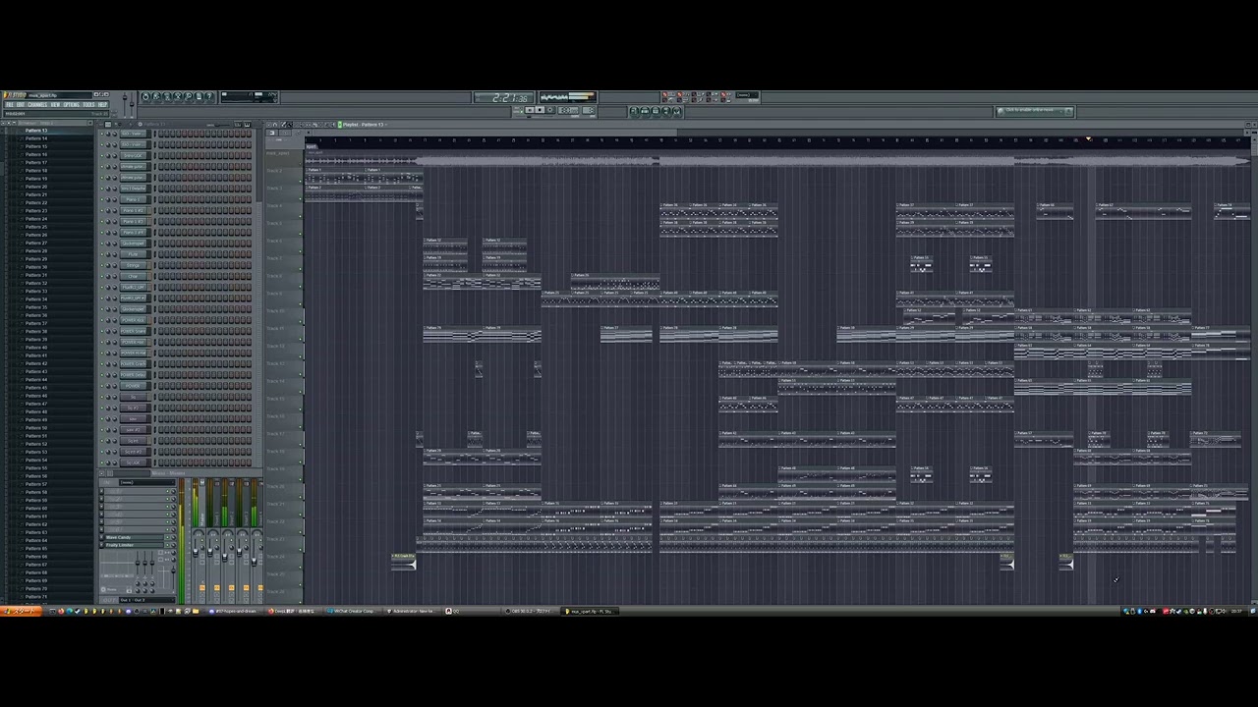
Task: Click the Track 2 label in playlist
Action: point(274,171)
